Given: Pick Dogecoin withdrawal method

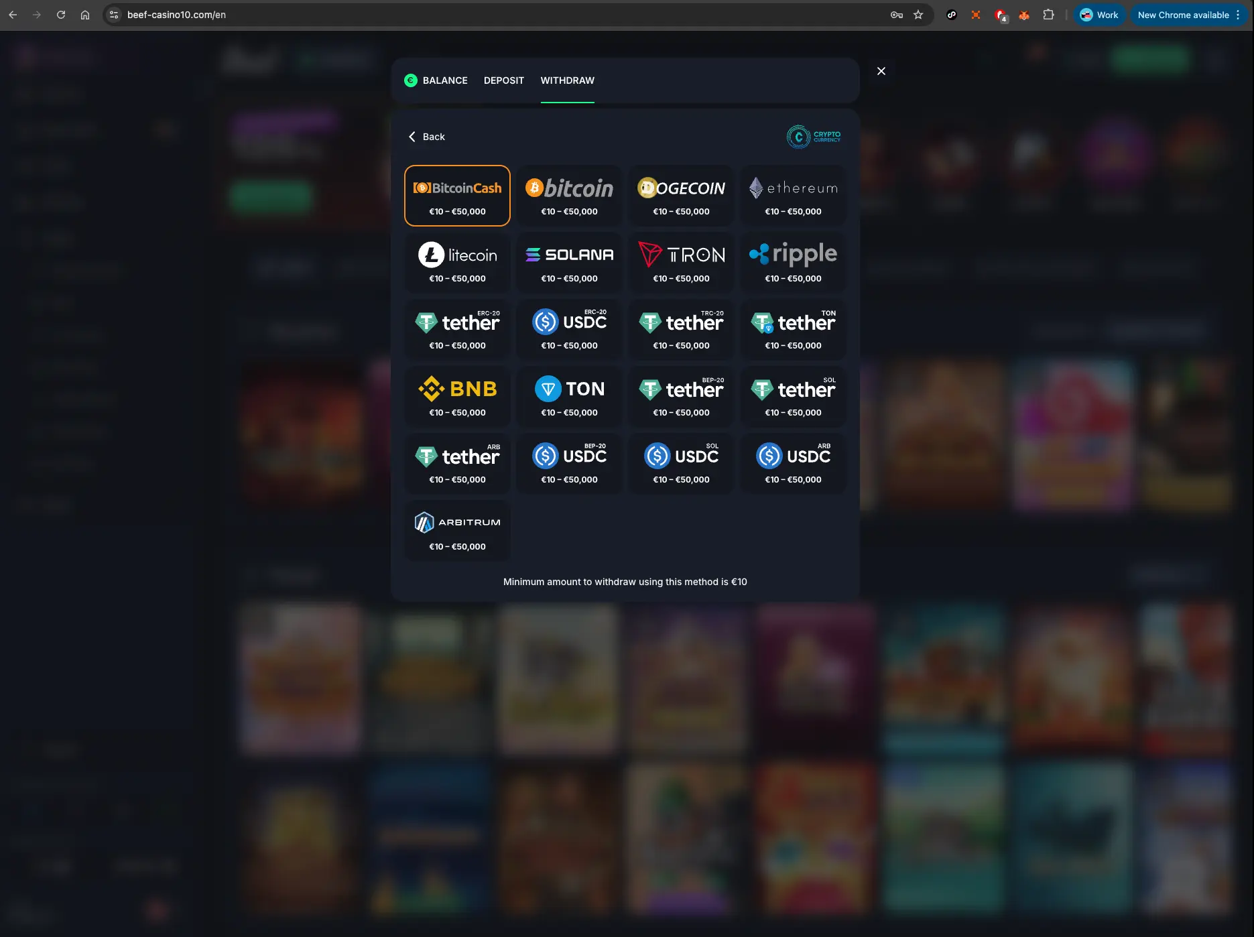Looking at the screenshot, I should pos(681,196).
